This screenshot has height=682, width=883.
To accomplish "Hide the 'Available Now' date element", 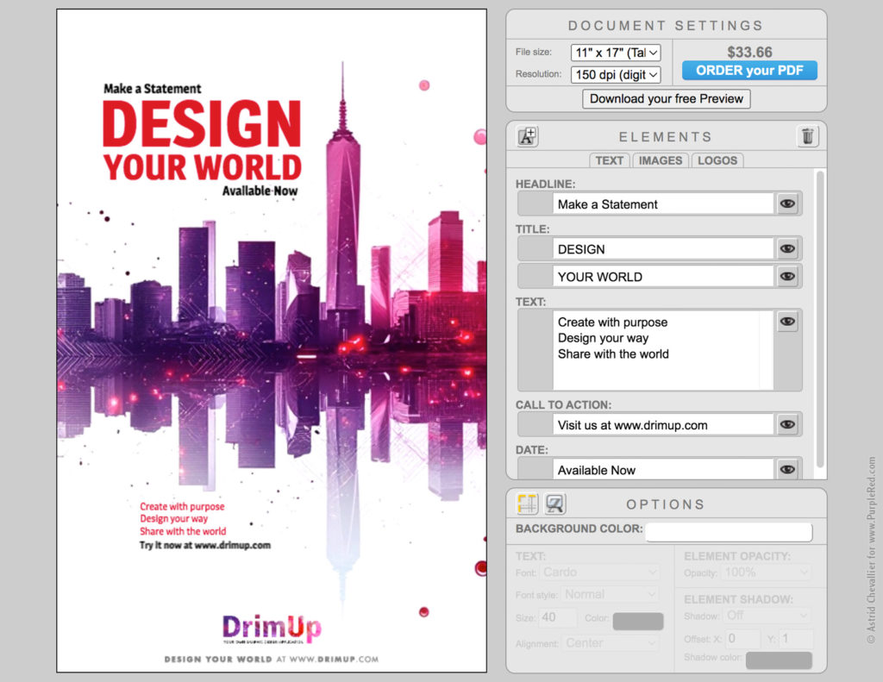I will 787,469.
